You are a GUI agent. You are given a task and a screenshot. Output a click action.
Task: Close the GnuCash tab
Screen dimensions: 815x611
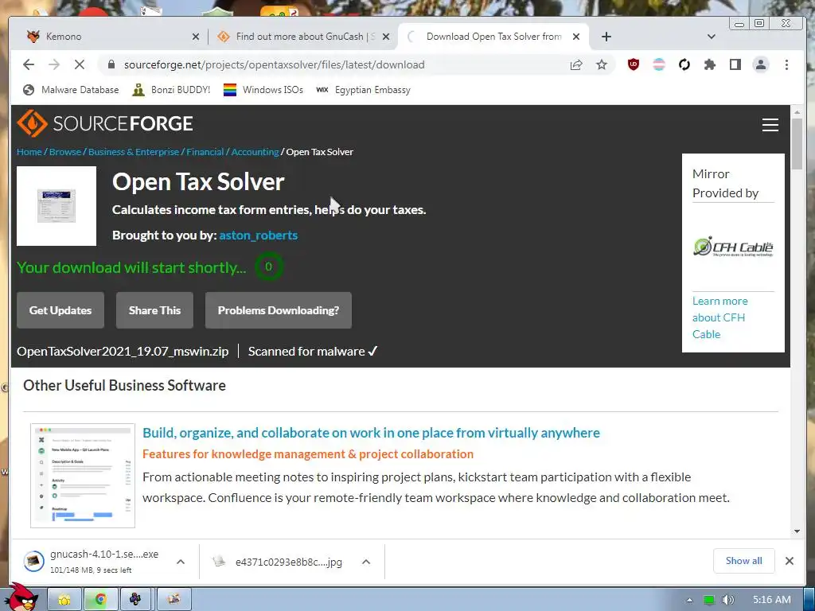click(x=386, y=37)
